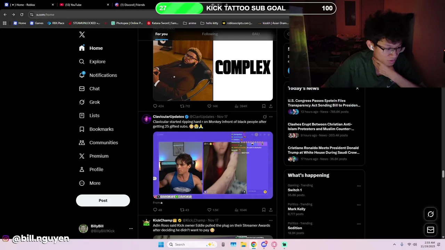The width and height of the screenshot is (445, 250).
Task: Open floating messages envelope button
Action: 430,230
